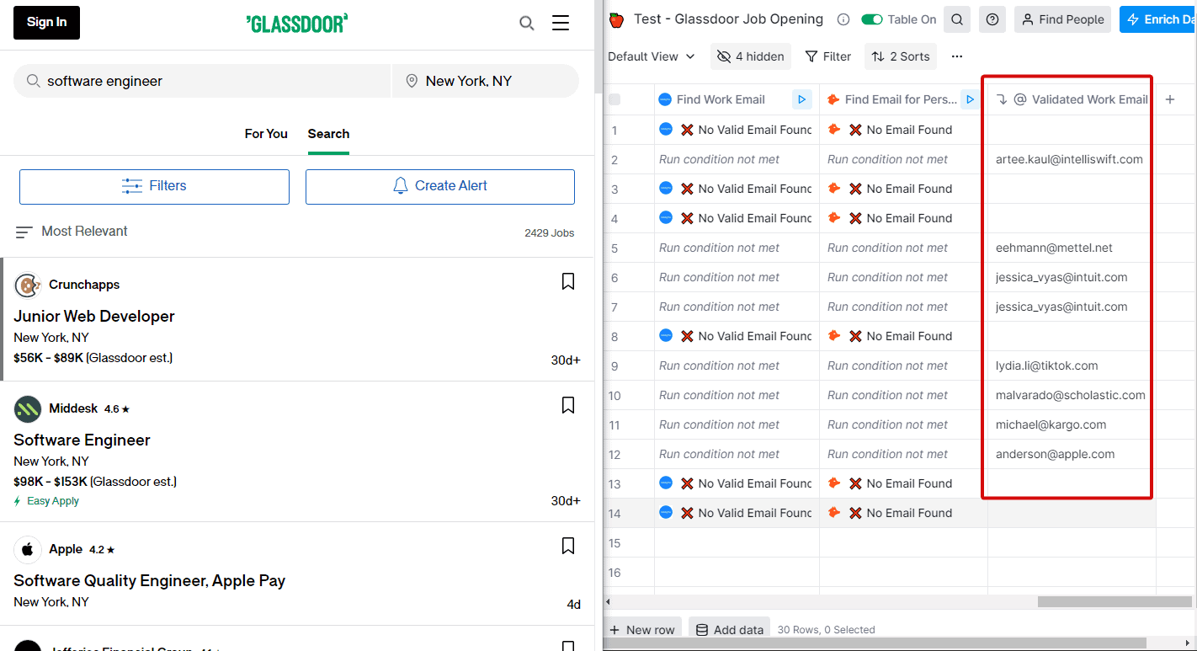Switch to the For You tab
Image resolution: width=1197 pixels, height=651 pixels.
point(266,134)
